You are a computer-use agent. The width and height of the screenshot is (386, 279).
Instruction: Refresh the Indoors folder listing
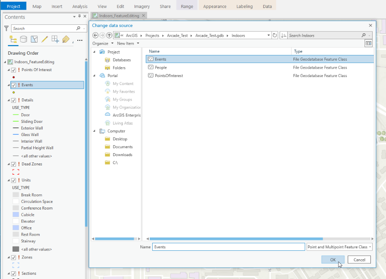point(275,35)
